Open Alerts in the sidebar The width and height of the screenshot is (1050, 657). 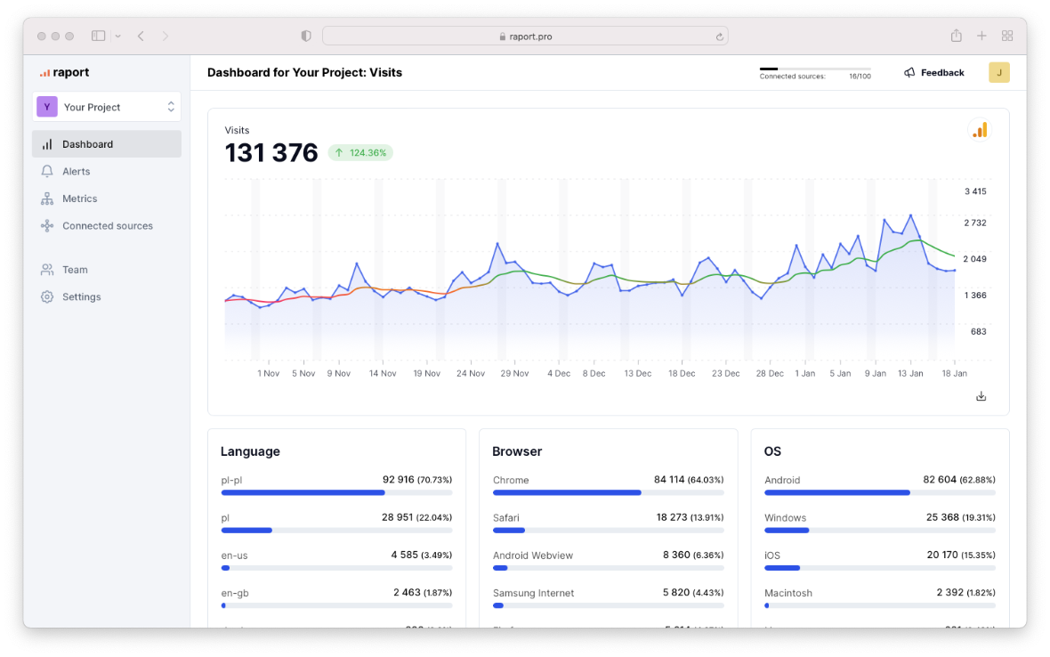click(76, 171)
